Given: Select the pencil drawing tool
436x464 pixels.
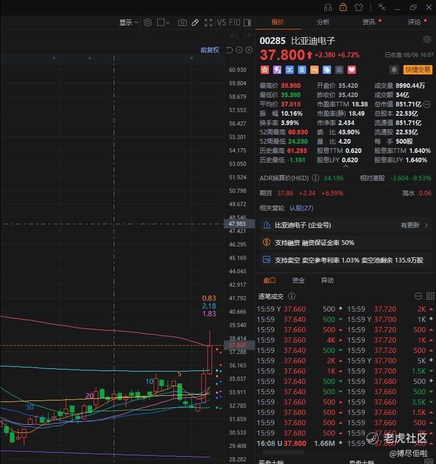Looking at the screenshot, I should tap(195, 23).
